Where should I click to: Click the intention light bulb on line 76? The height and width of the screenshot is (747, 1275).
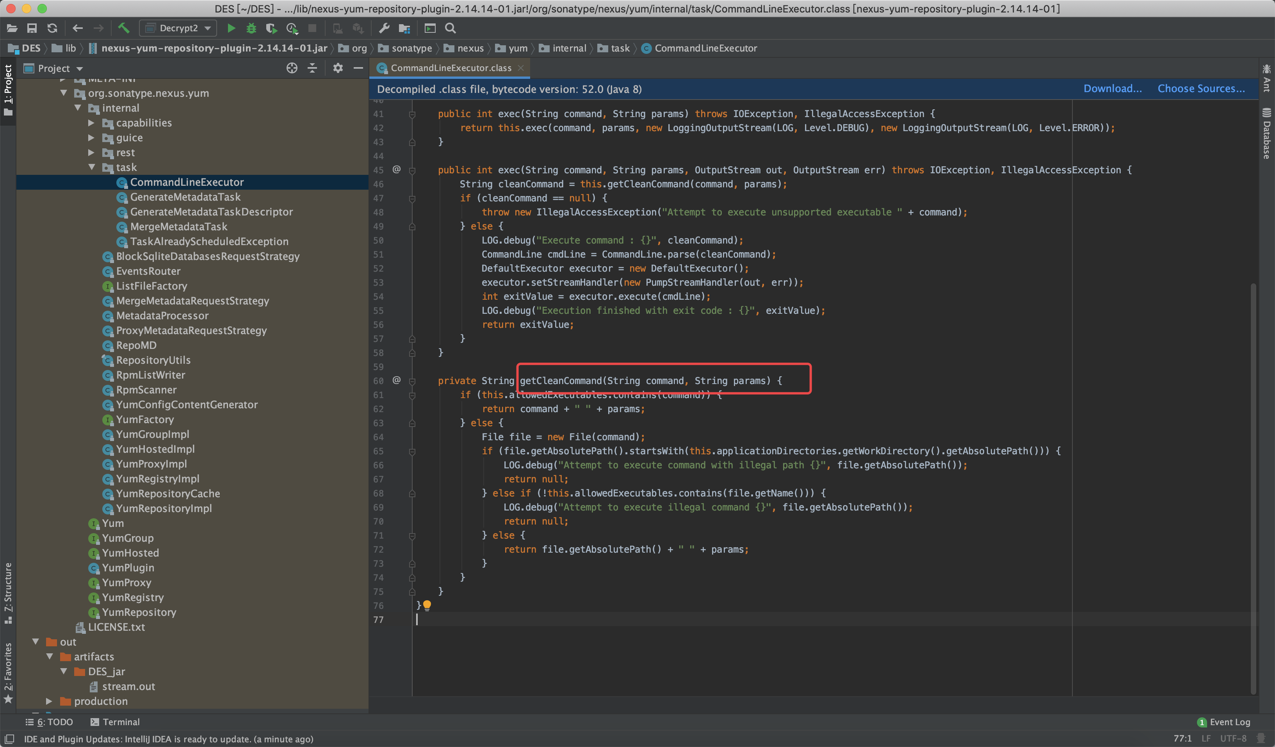click(x=427, y=605)
